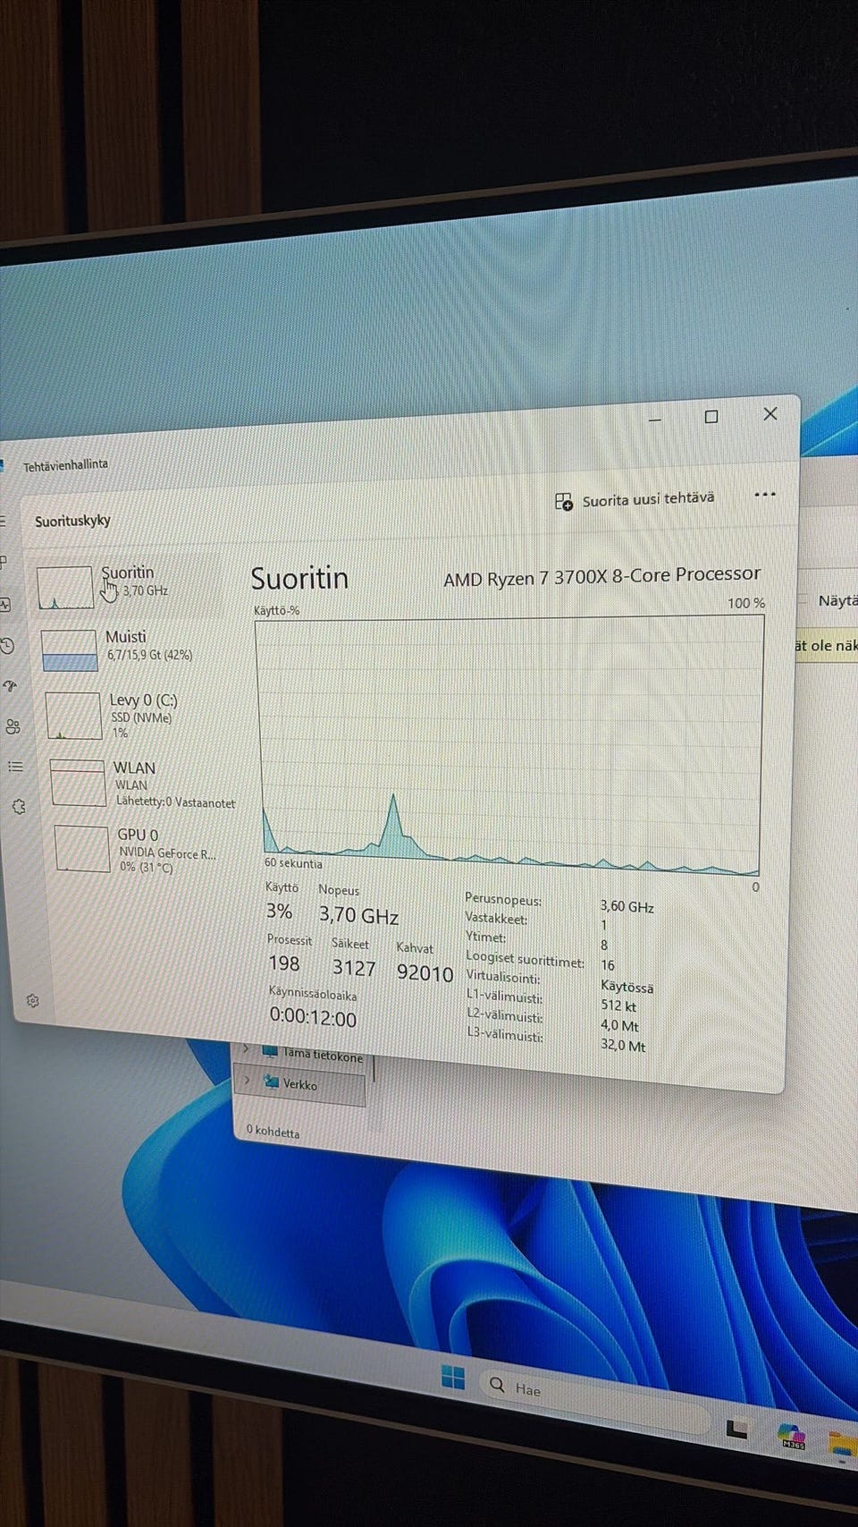Screen dimensions: 858x1527
Task: Click the run-new-task icon beside Suorita uusi tehtävä
Action: (x=564, y=502)
